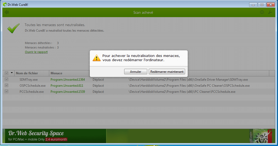Viewport: 278px width, 146px height.
Task: Click Menaces détectées count line
Action: coord(42,43)
